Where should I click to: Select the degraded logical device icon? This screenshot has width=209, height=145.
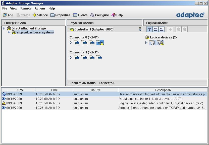pyautogui.click(x=161, y=43)
